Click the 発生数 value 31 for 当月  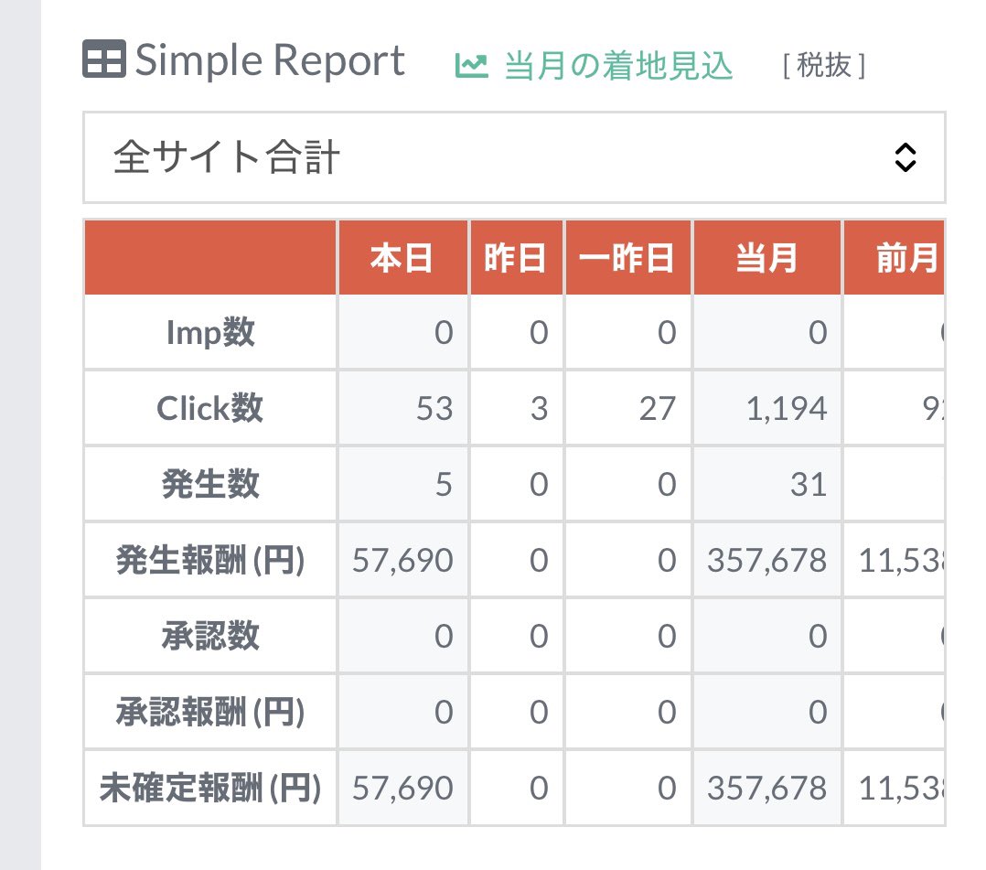pyautogui.click(x=809, y=484)
